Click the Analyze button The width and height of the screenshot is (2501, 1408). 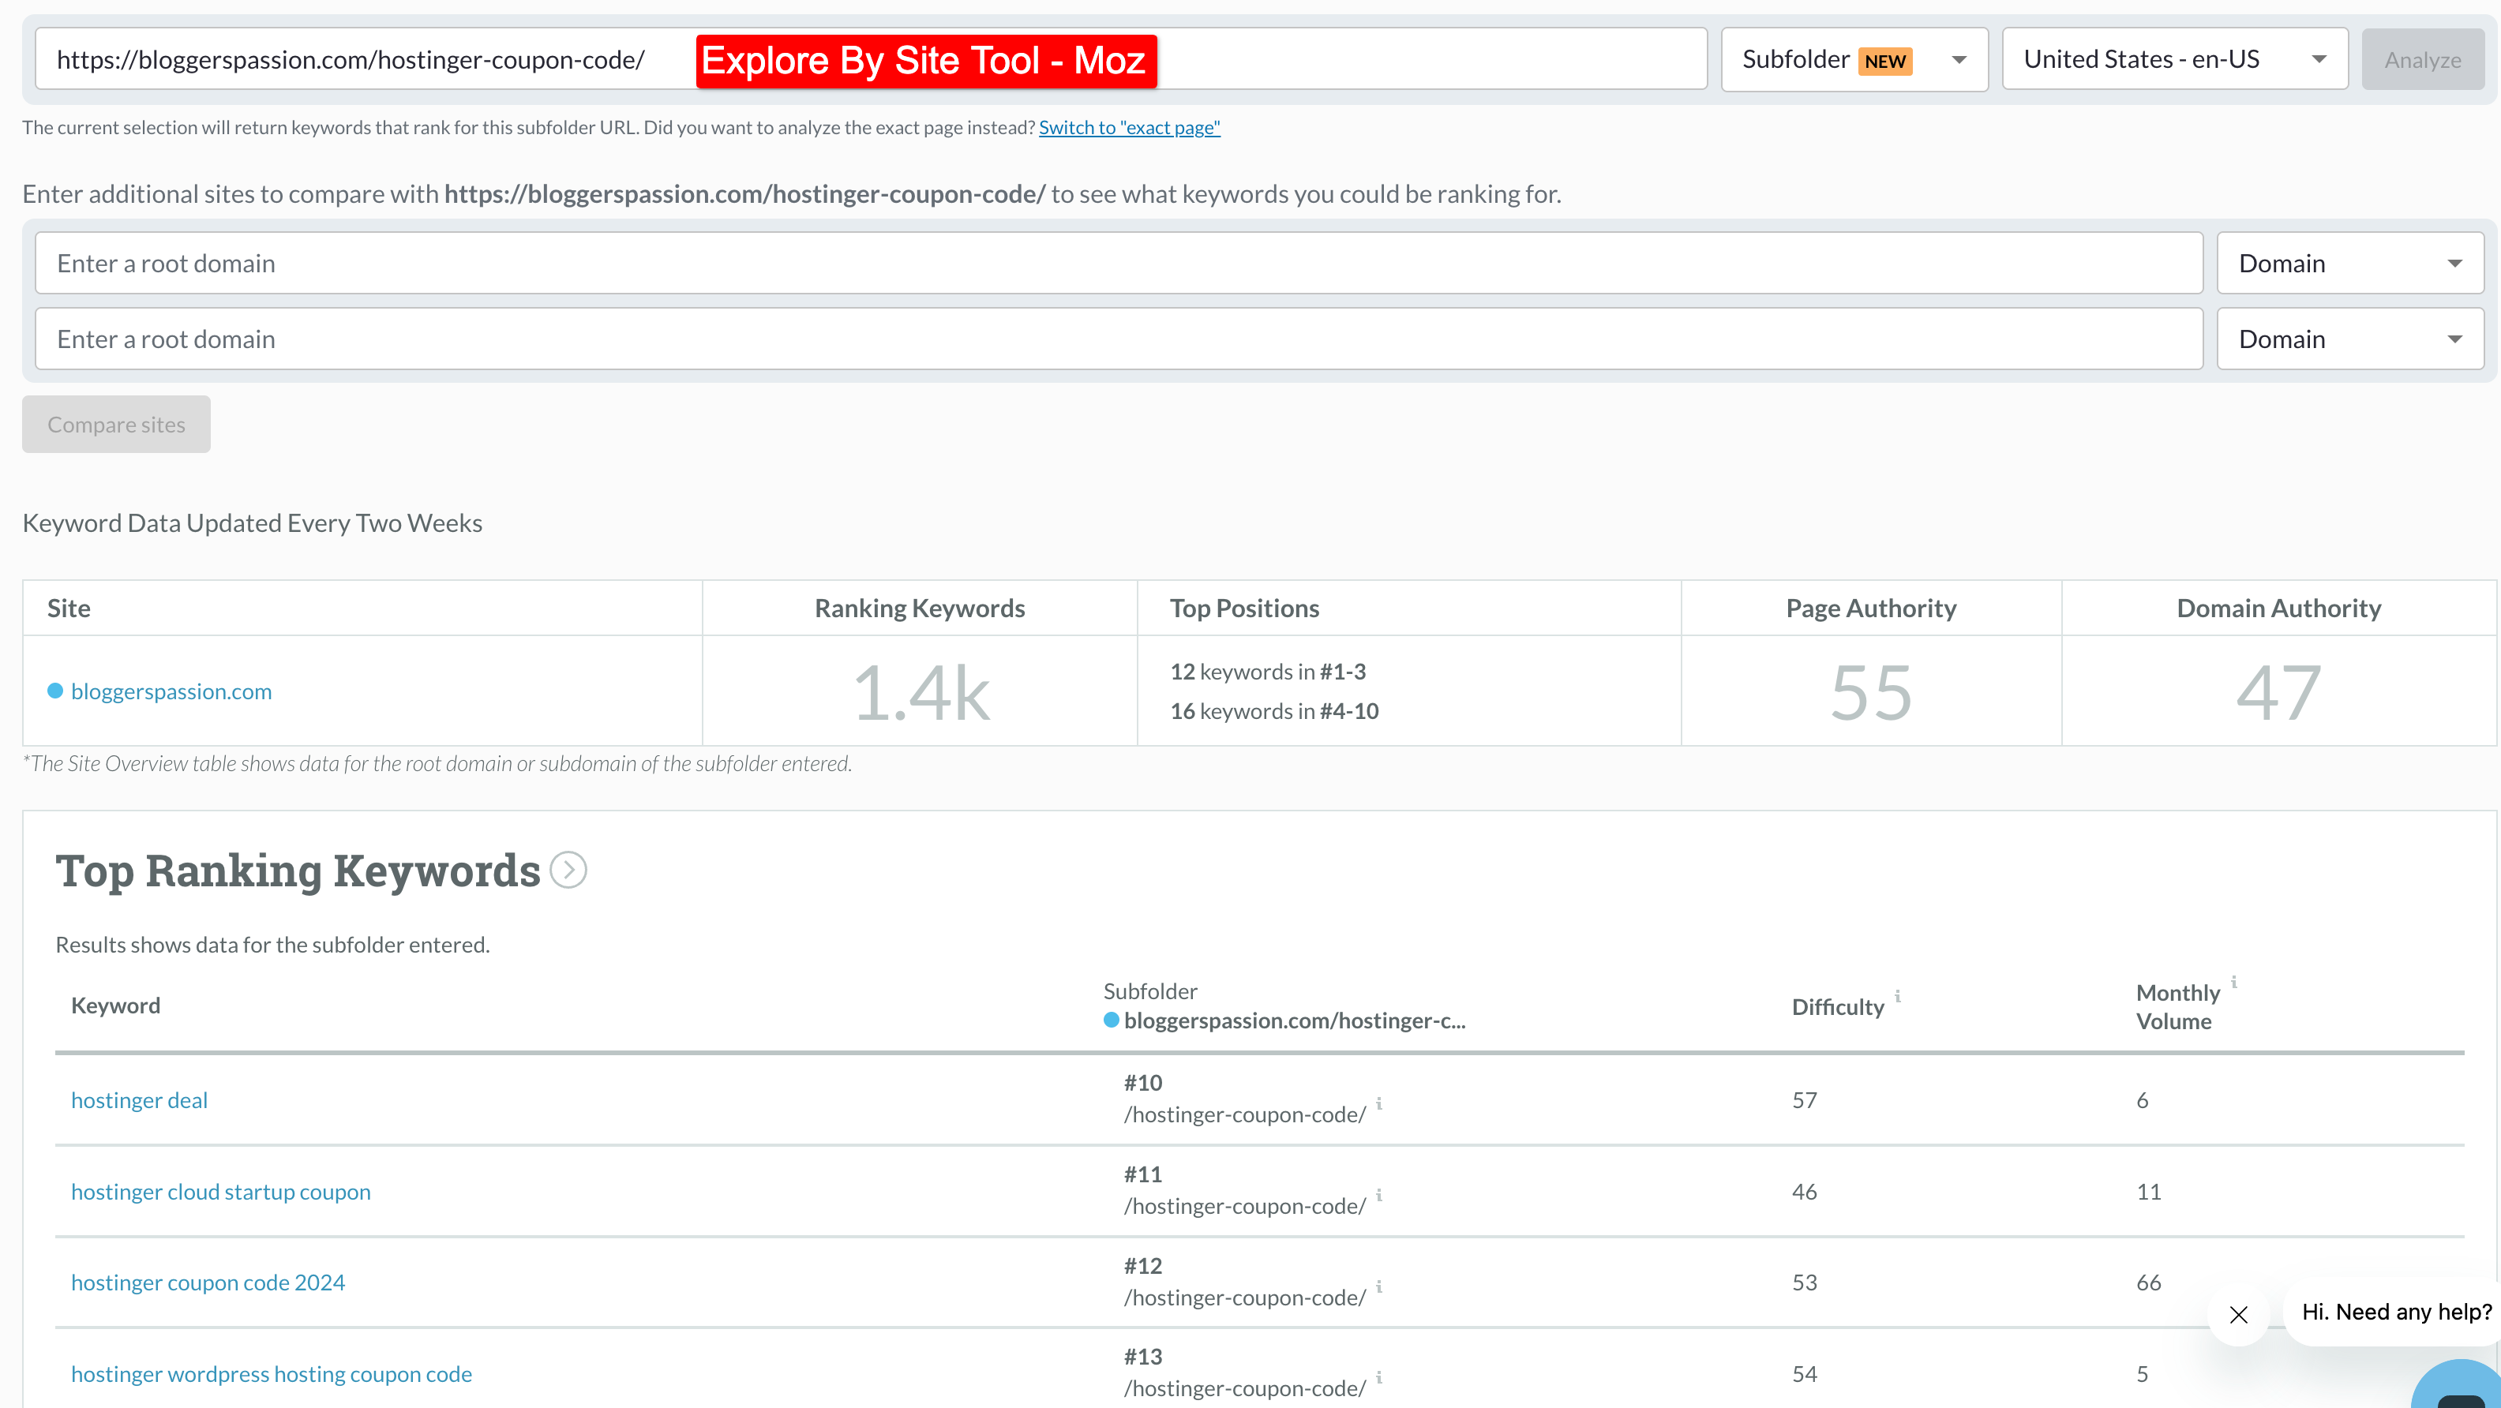[x=2422, y=59]
